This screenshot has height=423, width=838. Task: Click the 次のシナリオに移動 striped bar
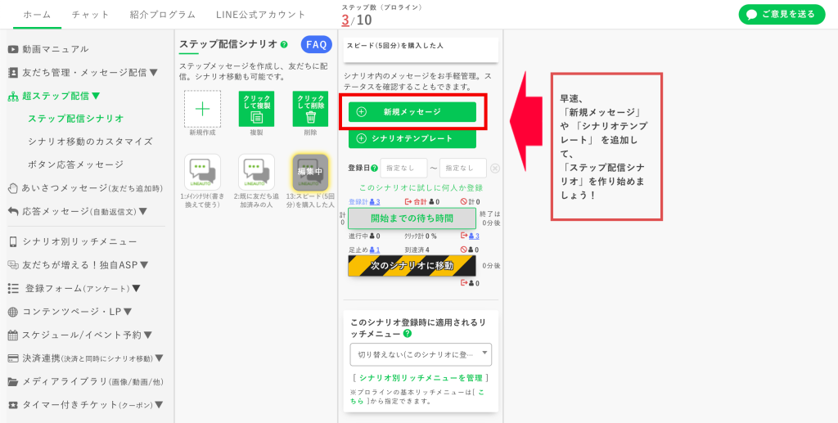coord(412,265)
